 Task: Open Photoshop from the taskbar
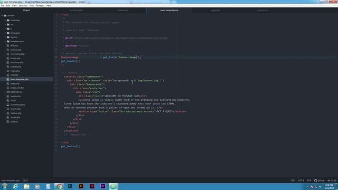(70, 186)
